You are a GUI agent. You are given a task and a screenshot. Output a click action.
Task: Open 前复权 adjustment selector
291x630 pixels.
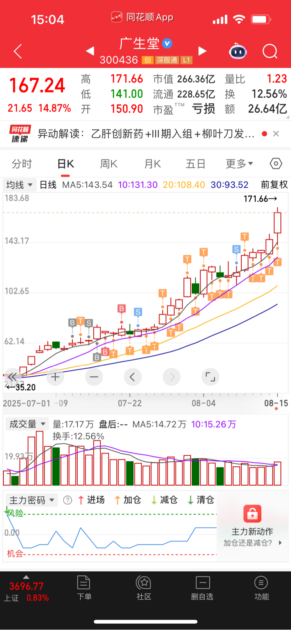(274, 185)
